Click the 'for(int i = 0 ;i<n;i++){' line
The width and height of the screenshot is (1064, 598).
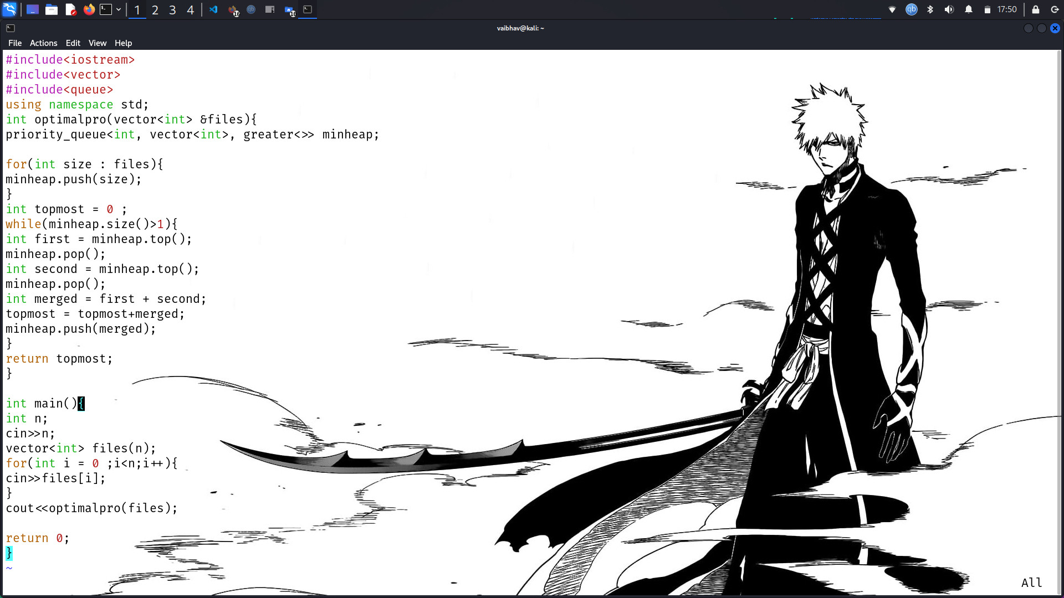[92, 463]
